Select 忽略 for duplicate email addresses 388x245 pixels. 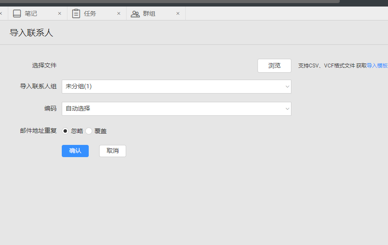click(x=65, y=131)
